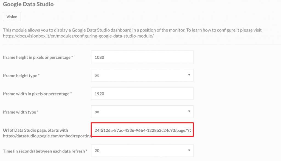Image resolution: width=281 pixels, height=161 pixels.
Task: Click the 'Iframe height type' label
Action: click(x=21, y=76)
